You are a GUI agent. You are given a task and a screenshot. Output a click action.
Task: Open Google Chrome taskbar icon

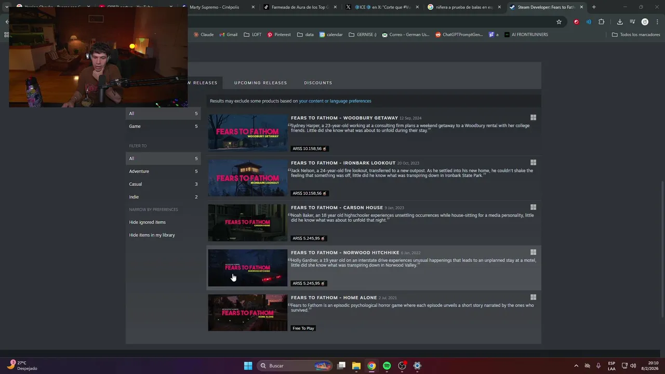371,366
